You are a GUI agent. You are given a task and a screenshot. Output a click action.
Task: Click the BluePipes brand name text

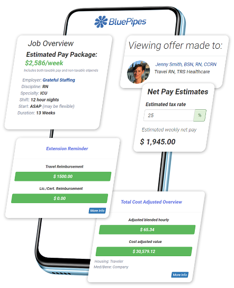click(128, 22)
